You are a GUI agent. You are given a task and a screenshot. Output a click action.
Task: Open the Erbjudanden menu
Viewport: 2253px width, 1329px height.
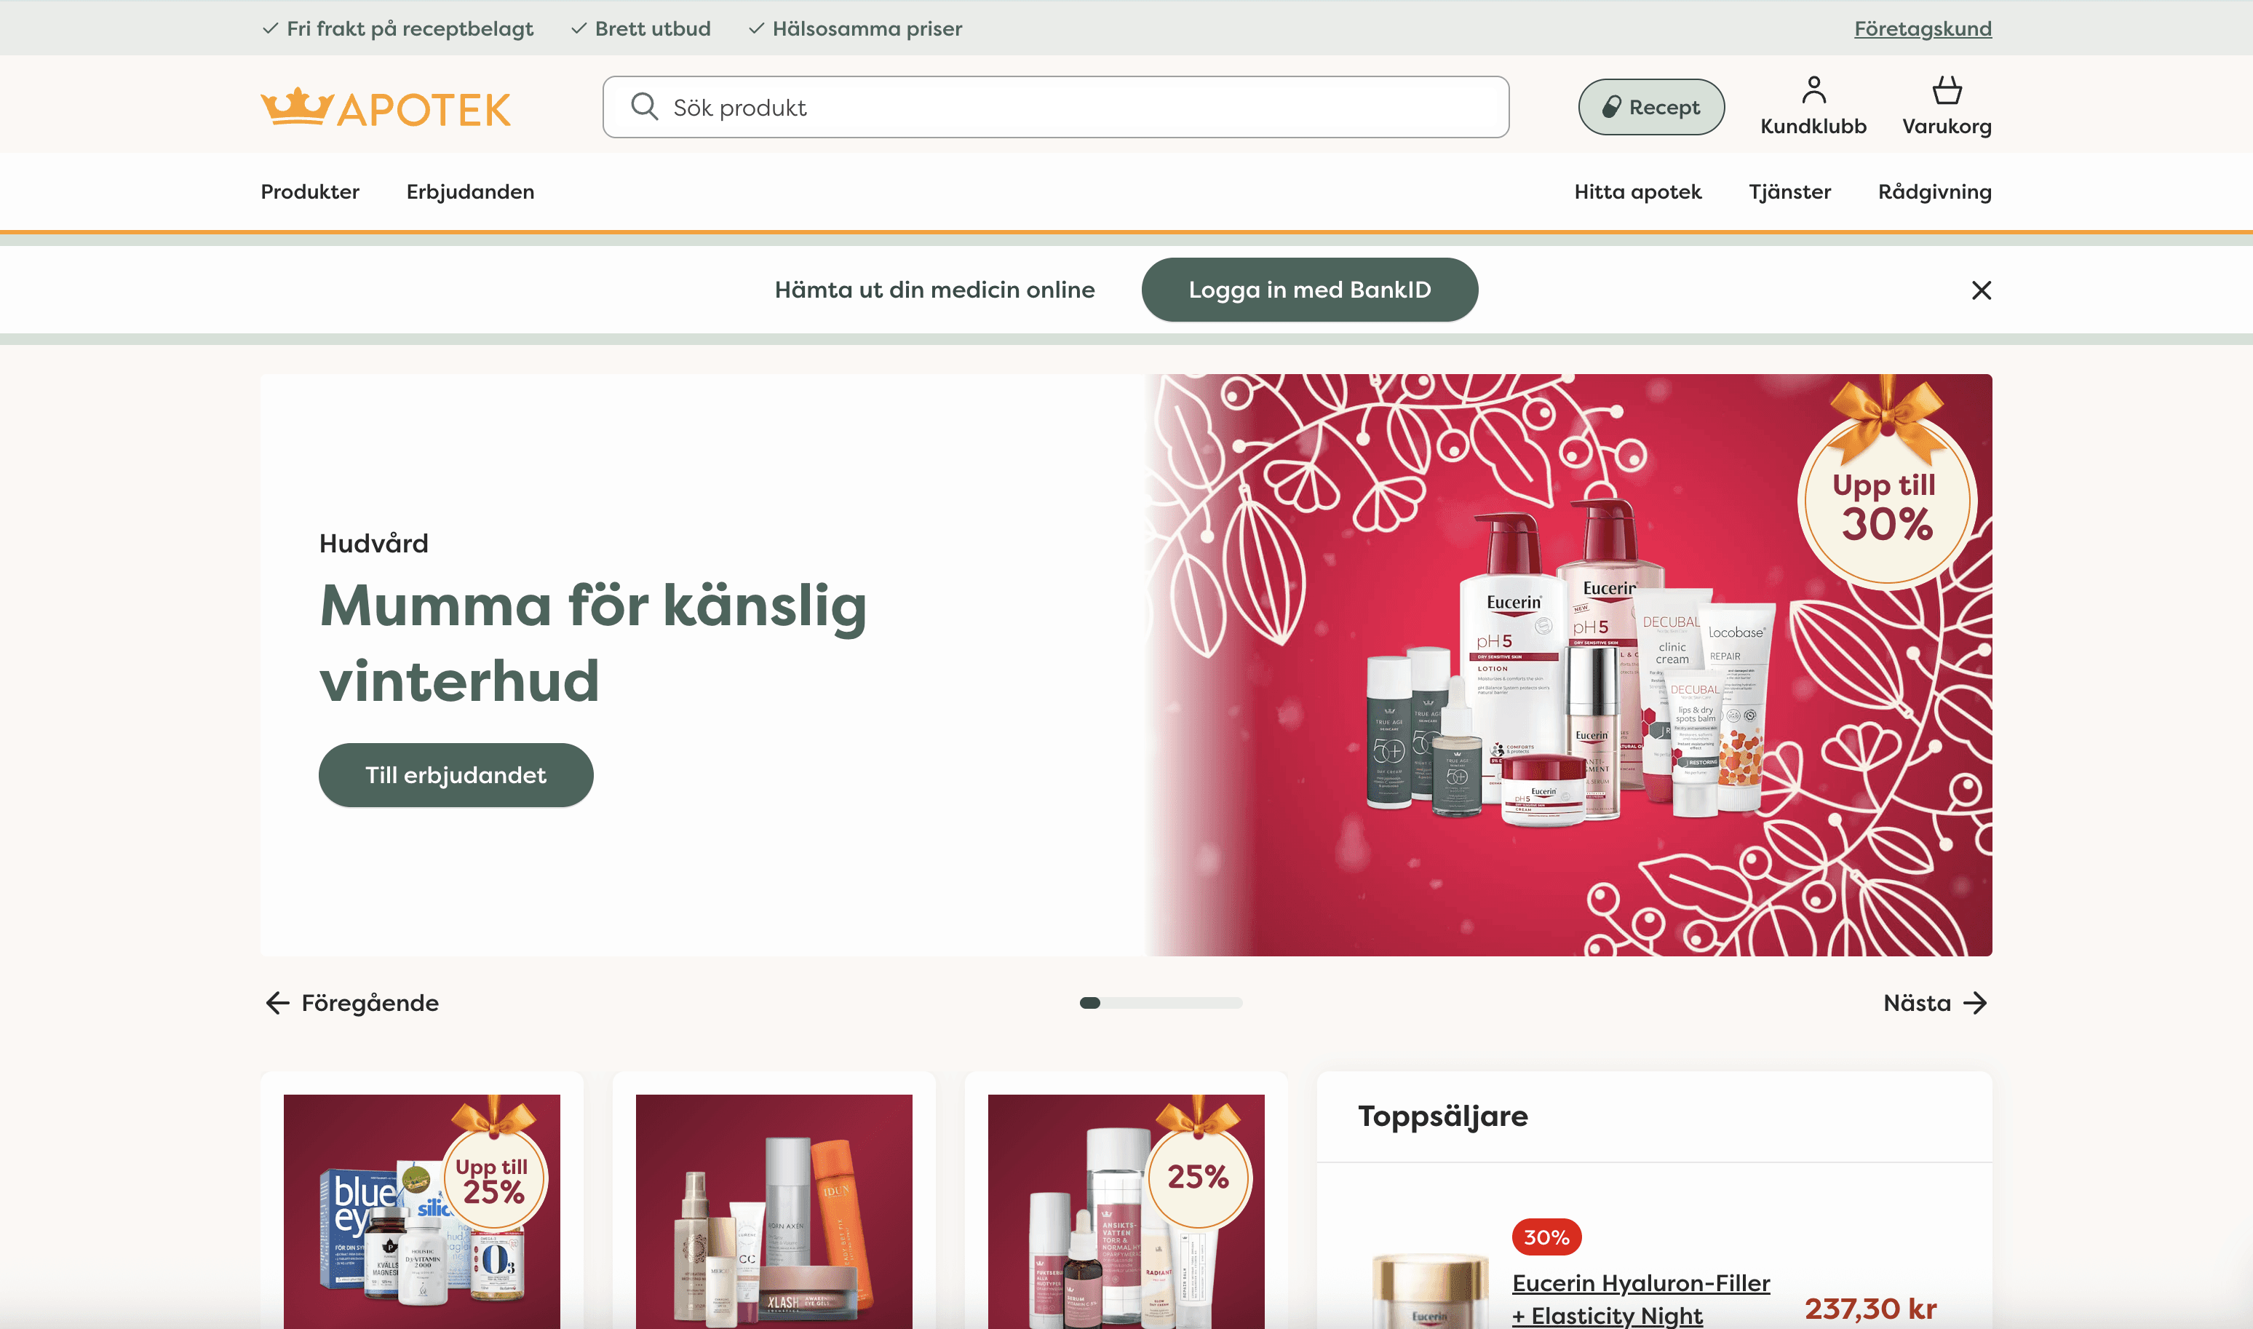470,191
